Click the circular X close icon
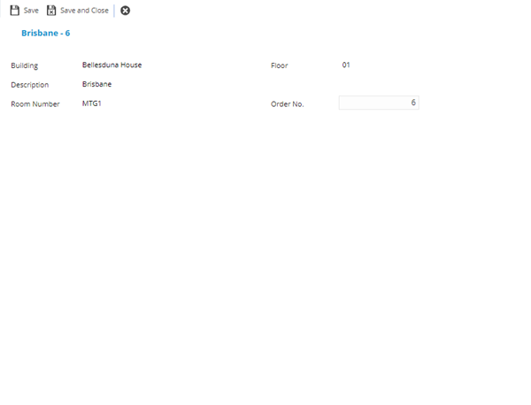 tap(125, 11)
